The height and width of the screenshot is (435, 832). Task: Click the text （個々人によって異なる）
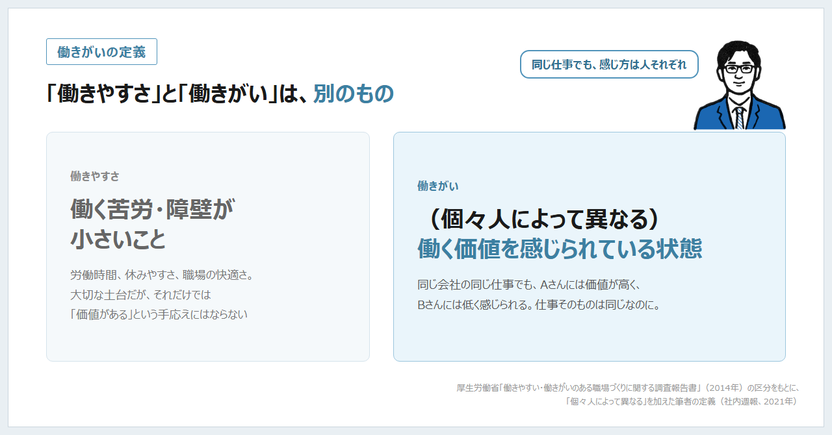pyautogui.click(x=543, y=219)
